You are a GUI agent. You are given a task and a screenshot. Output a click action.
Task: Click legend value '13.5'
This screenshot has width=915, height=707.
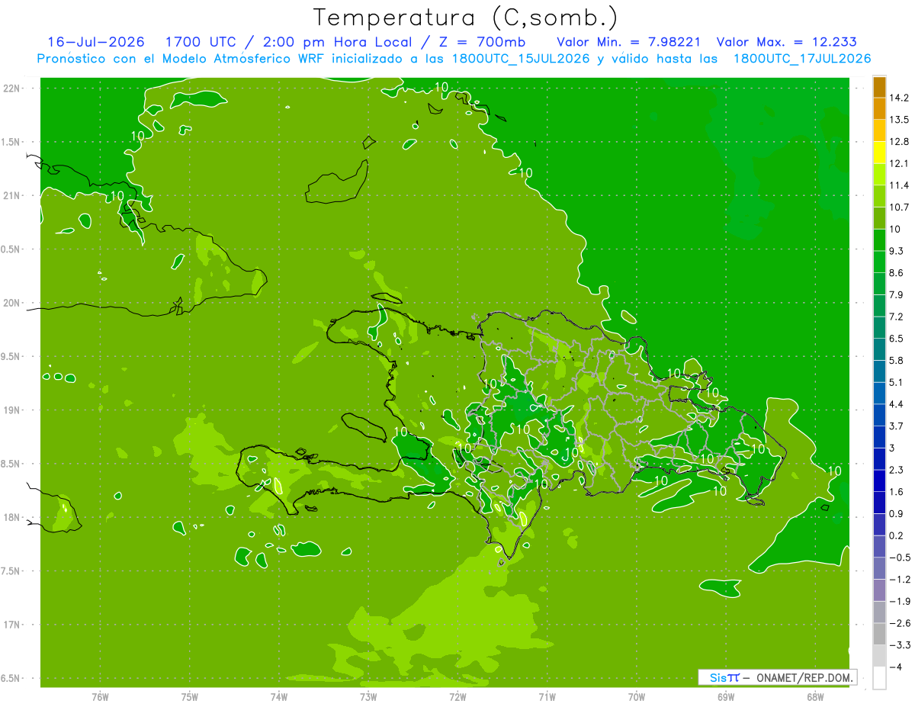coord(900,120)
